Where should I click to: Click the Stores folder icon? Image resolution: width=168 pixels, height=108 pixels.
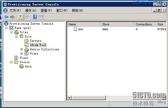(x=16, y=62)
